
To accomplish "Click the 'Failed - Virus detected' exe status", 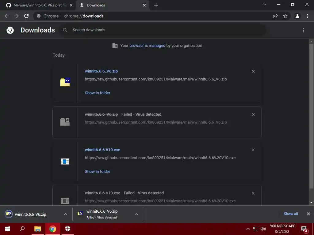I will click(x=144, y=193).
